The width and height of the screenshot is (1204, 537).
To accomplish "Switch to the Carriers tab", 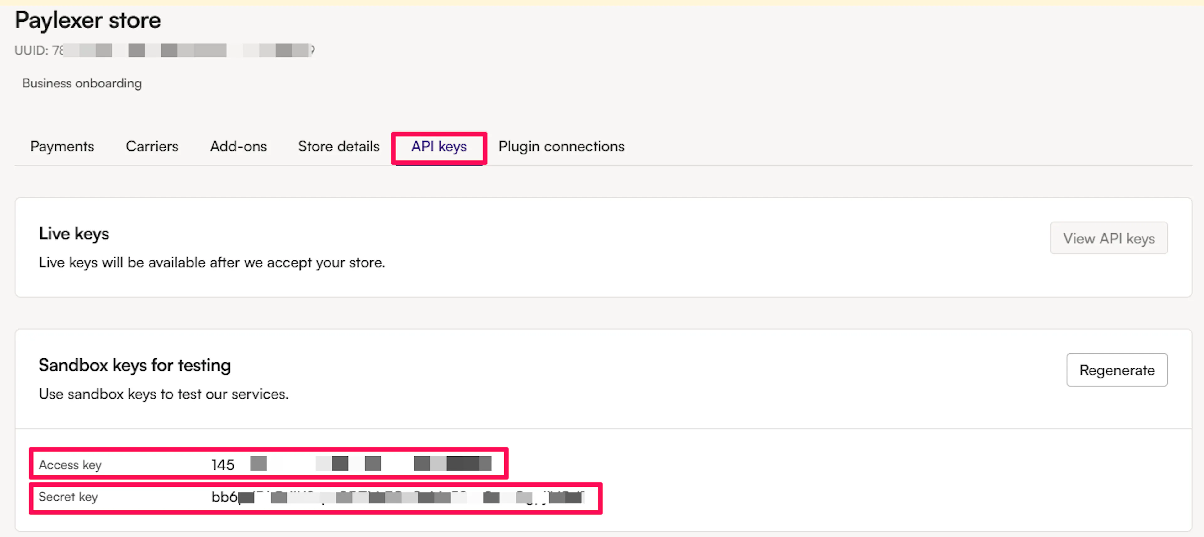I will coord(152,147).
